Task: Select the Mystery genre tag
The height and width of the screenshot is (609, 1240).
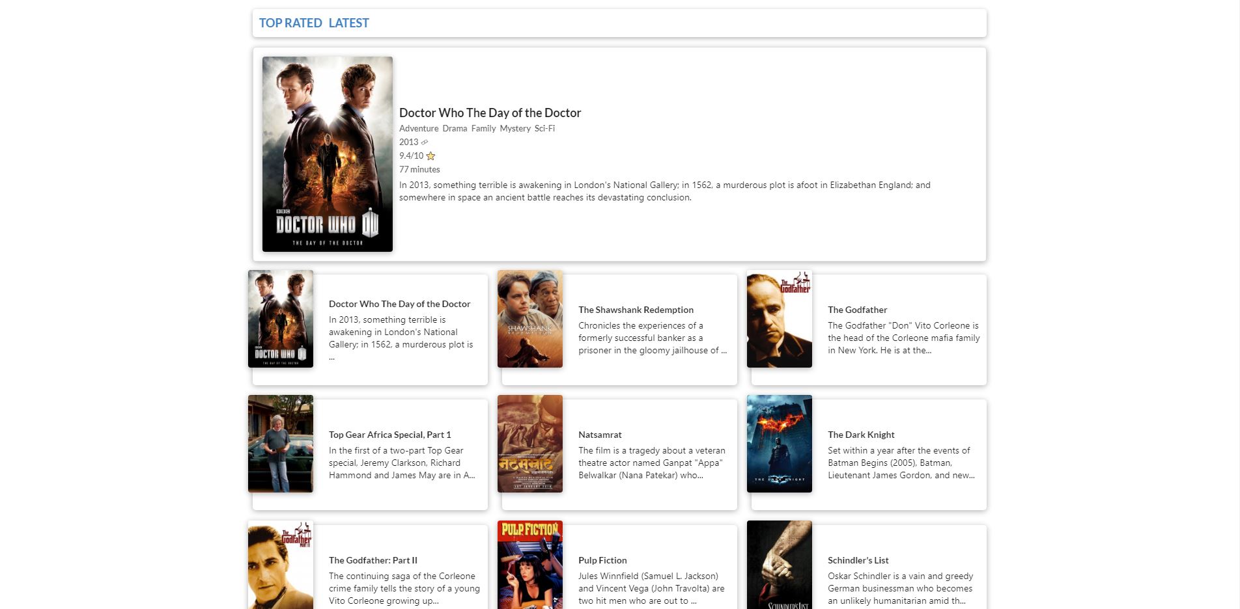Action: 515,128
